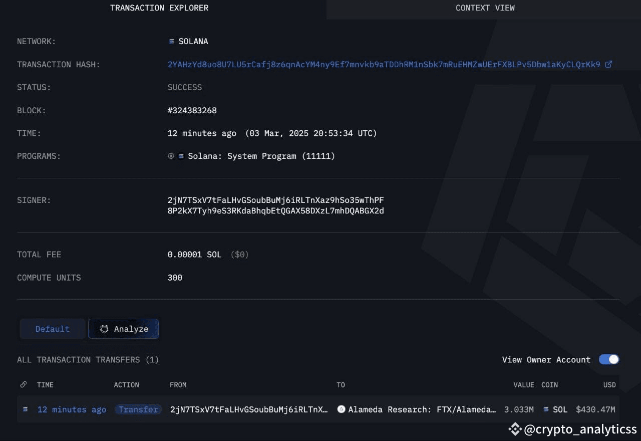
Task: Click the COIN column header
Action: click(x=549, y=385)
